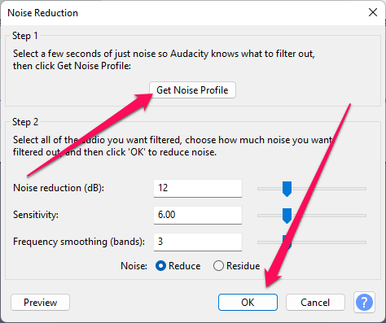Select the Reduce noise radio option
Screen dimensions: 386x323
(x=161, y=266)
